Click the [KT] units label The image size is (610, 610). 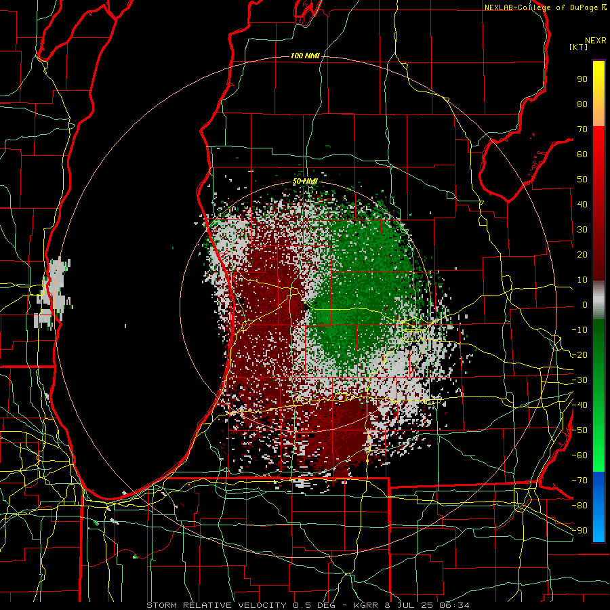pyautogui.click(x=578, y=47)
